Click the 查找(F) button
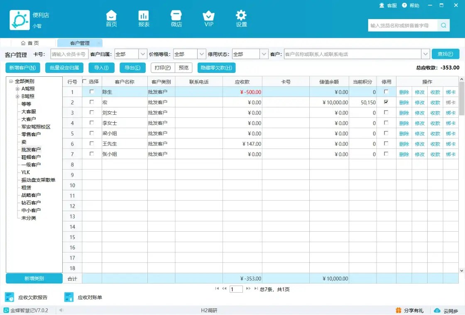This screenshot has height=315, width=465. click(445, 54)
